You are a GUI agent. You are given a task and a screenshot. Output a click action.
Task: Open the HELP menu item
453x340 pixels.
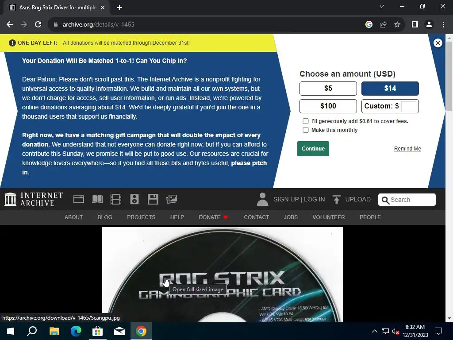[177, 217]
